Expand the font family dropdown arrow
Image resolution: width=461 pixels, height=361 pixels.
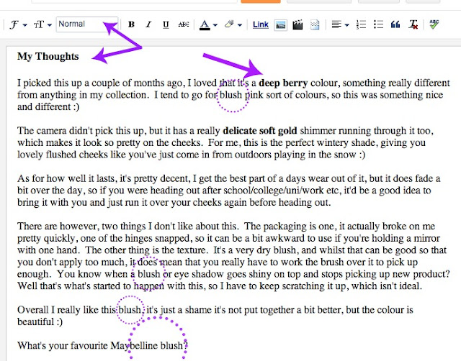click(25, 25)
